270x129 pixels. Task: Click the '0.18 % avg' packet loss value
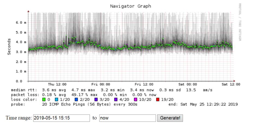pyautogui.click(x=54, y=95)
